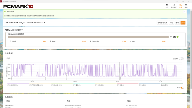The width and height of the screenshot is (192, 108).
Task: Click the 16.0.16327 (64 bit) output value
Action: pyautogui.click(x=131, y=106)
